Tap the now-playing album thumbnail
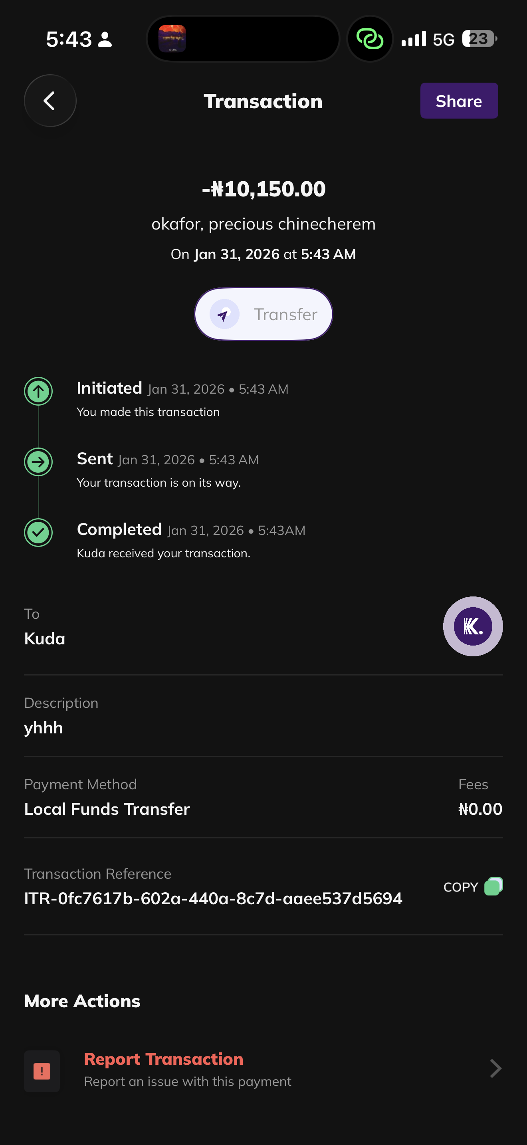Image resolution: width=527 pixels, height=1145 pixels. click(x=172, y=39)
